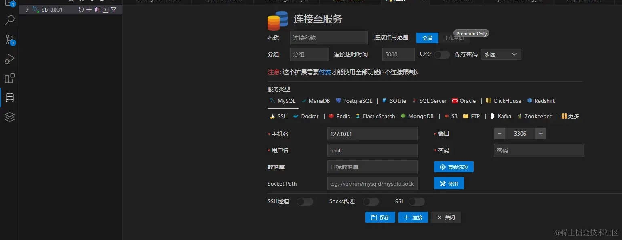Image resolution: width=622 pixels, height=240 pixels.
Task: Click the 关闭 close button
Action: (446, 217)
